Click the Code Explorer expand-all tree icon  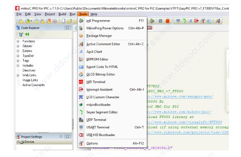coord(21,34)
